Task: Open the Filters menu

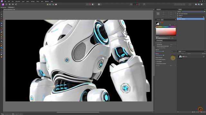Action: coord(38,1)
